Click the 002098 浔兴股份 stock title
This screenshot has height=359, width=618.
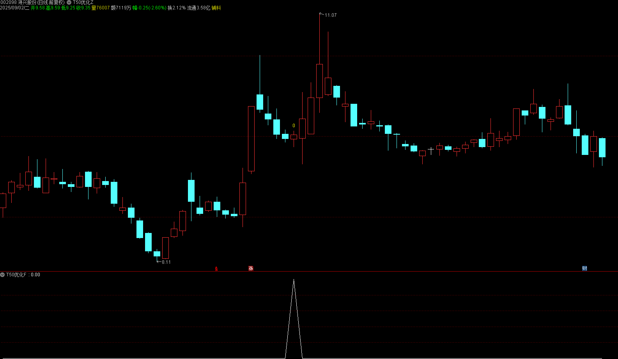(32, 2)
